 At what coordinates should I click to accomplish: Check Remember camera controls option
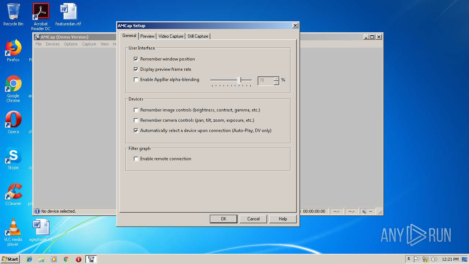tap(136, 120)
